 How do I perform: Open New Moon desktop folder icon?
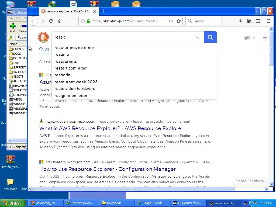[x=11, y=184]
